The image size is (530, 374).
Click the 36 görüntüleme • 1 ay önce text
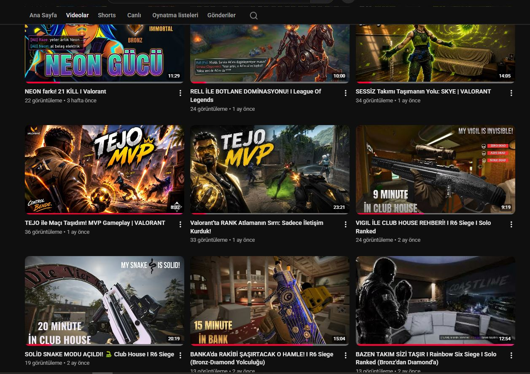pyautogui.click(x=57, y=232)
